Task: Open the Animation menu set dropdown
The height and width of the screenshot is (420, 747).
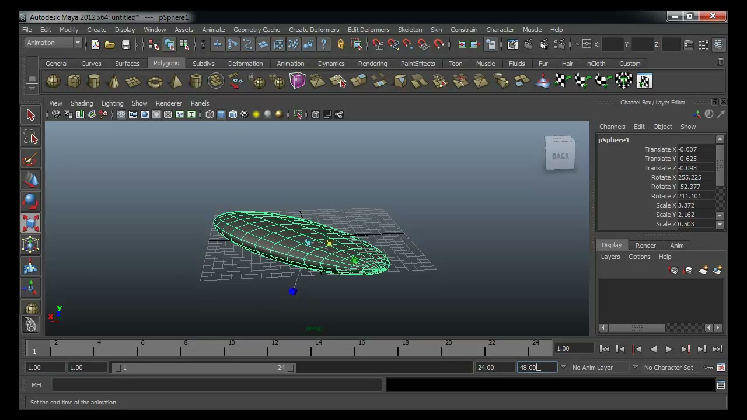Action: click(x=53, y=43)
